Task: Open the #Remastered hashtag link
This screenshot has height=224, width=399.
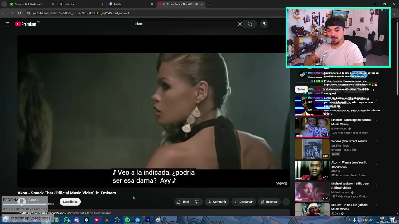Action: [102, 213]
